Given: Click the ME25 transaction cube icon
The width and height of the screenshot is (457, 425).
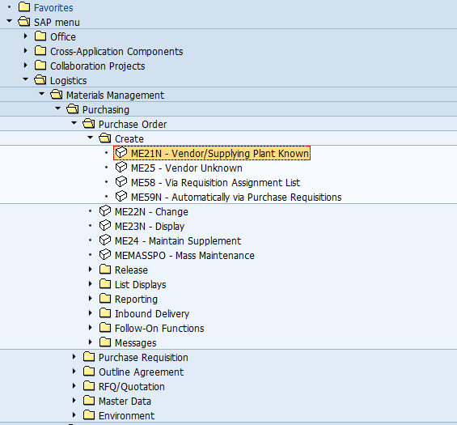Looking at the screenshot, I should [x=121, y=167].
